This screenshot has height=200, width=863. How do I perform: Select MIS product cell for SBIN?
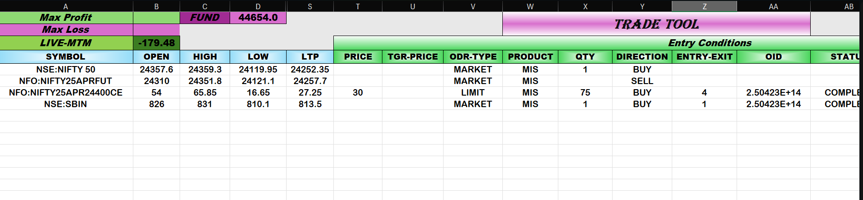pyautogui.click(x=530, y=104)
